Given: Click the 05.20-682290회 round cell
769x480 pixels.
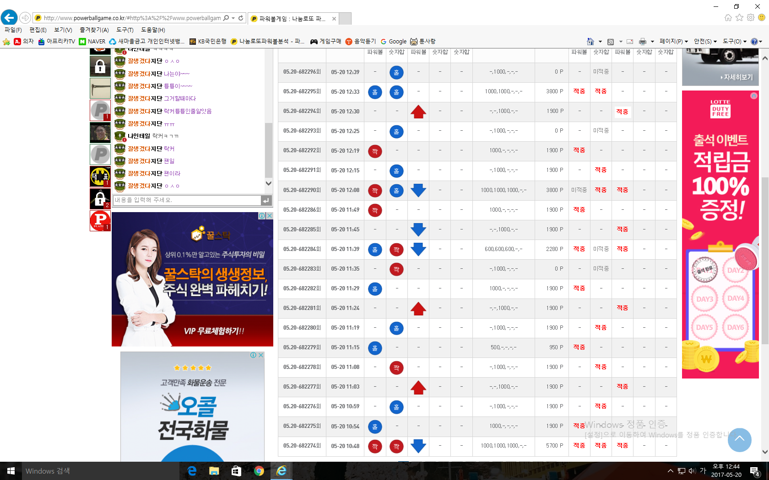Looking at the screenshot, I should 302,190.
